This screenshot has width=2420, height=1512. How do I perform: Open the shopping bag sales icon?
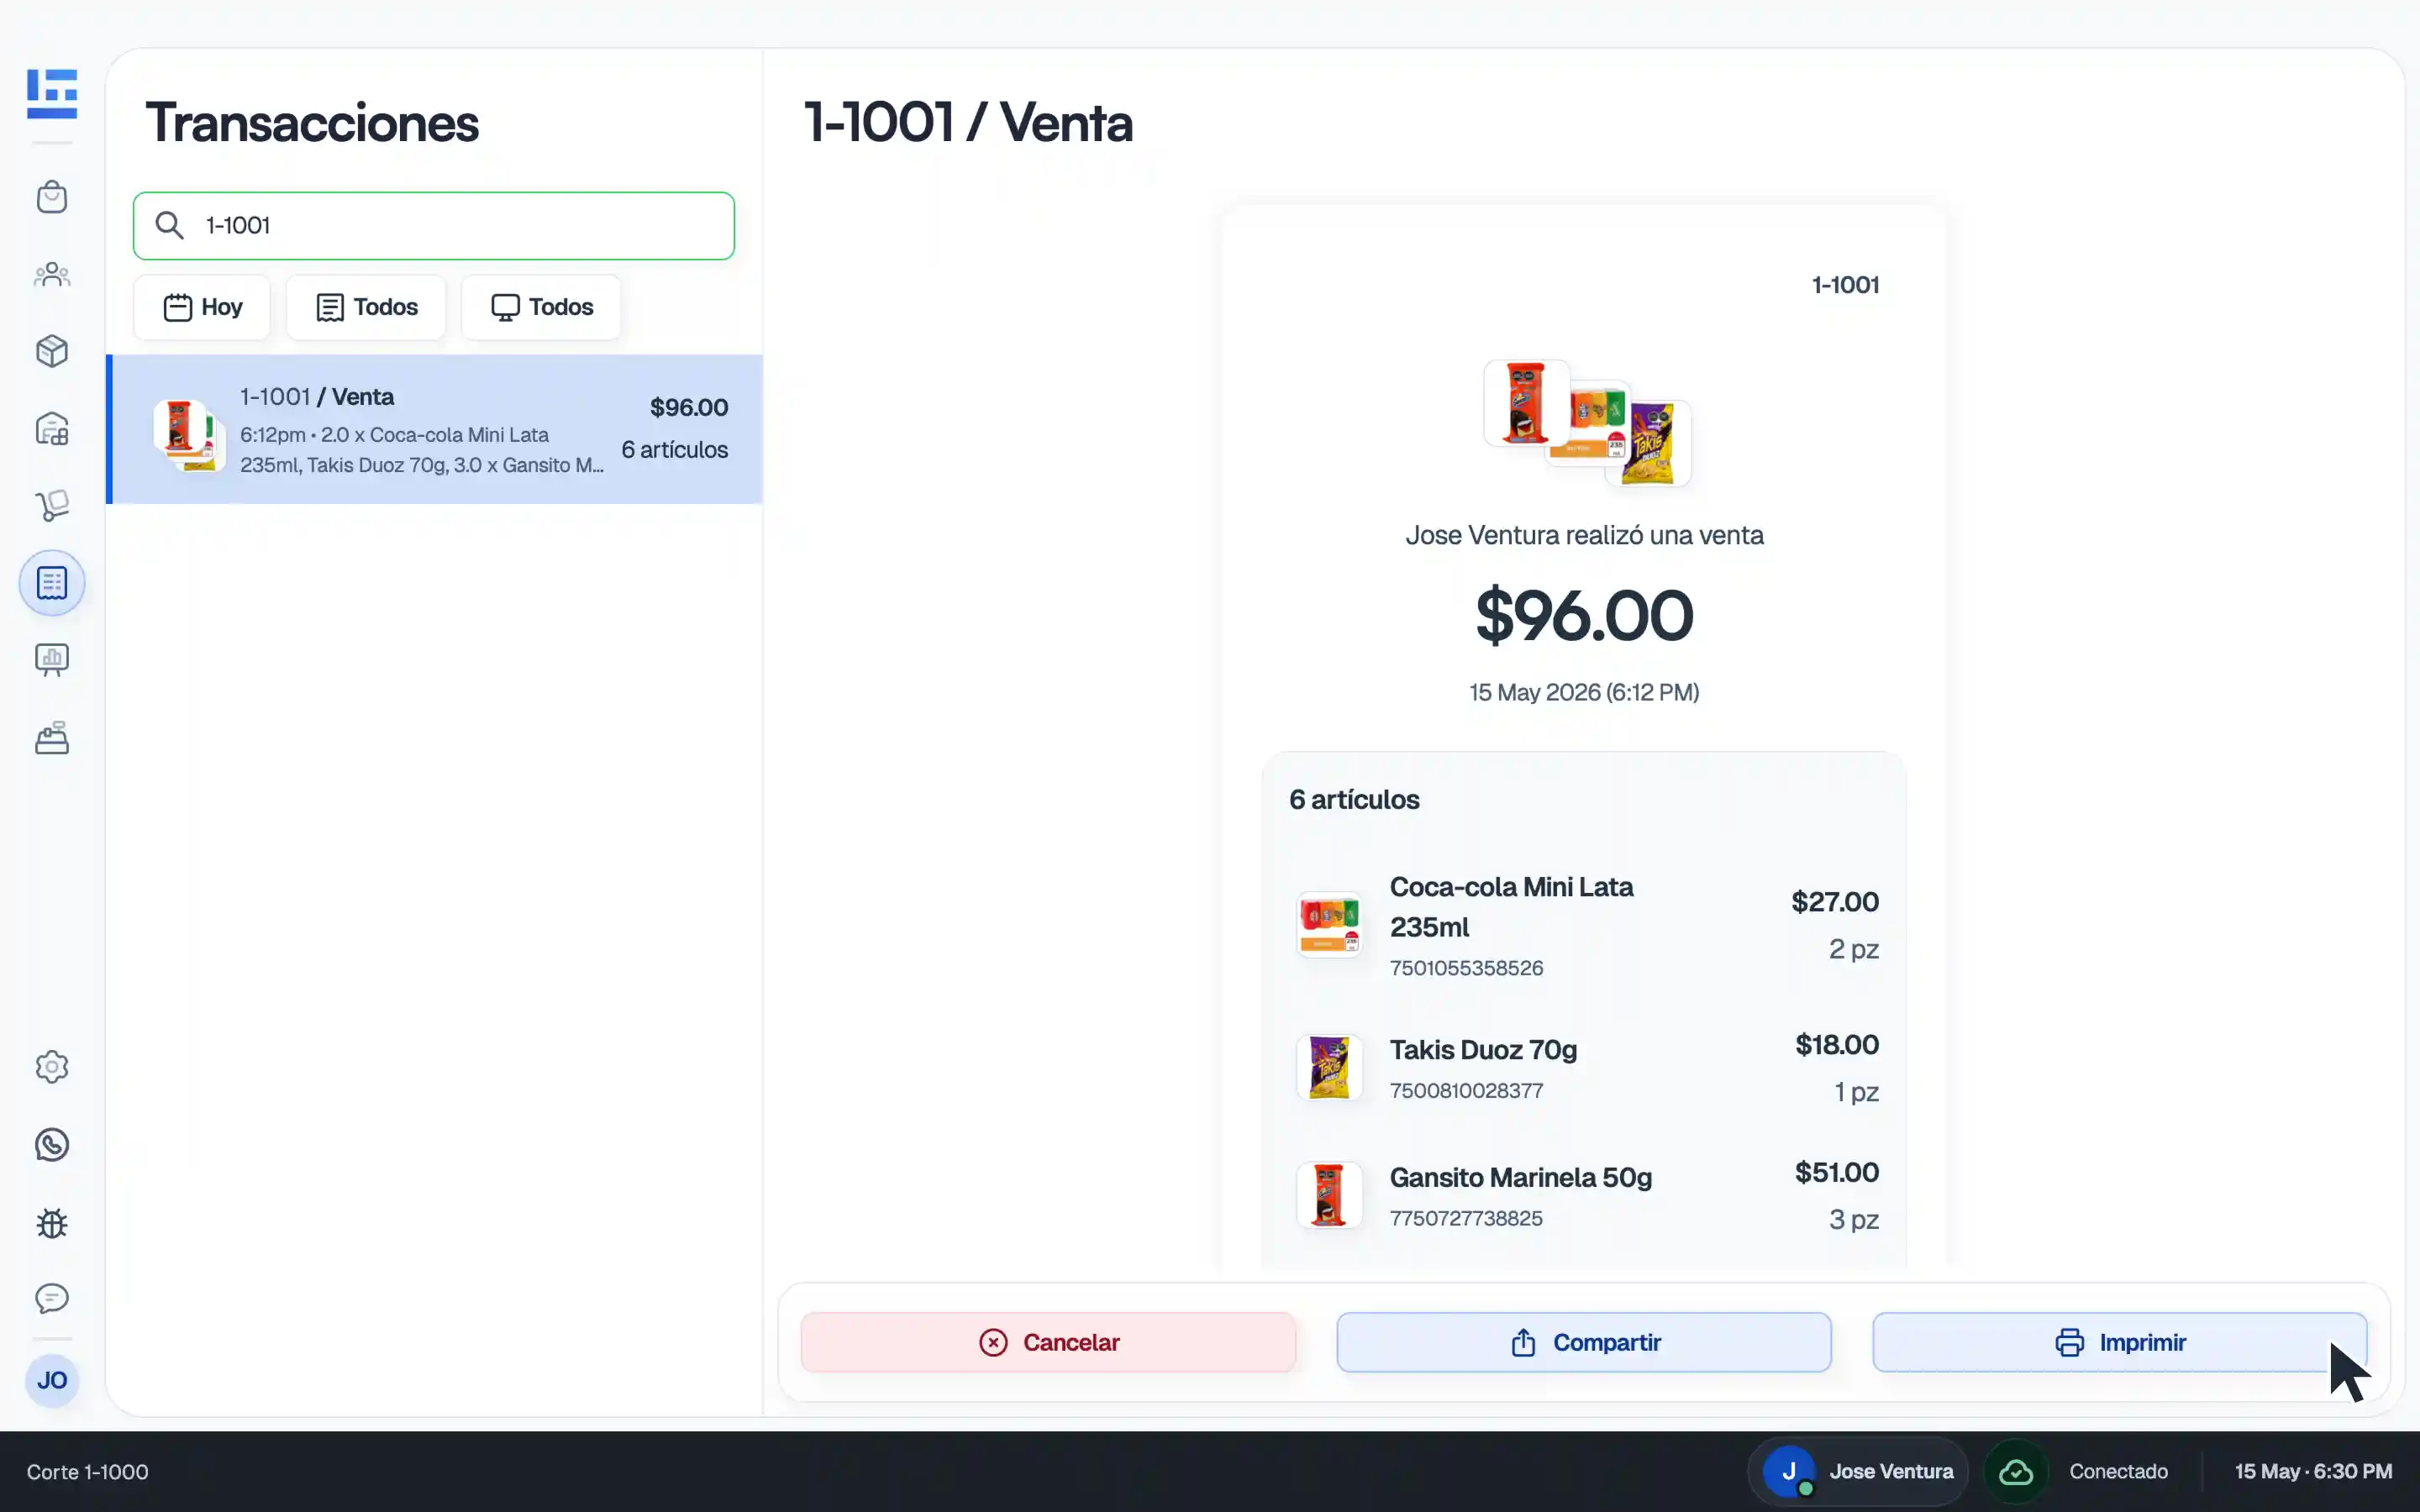coord(52,197)
